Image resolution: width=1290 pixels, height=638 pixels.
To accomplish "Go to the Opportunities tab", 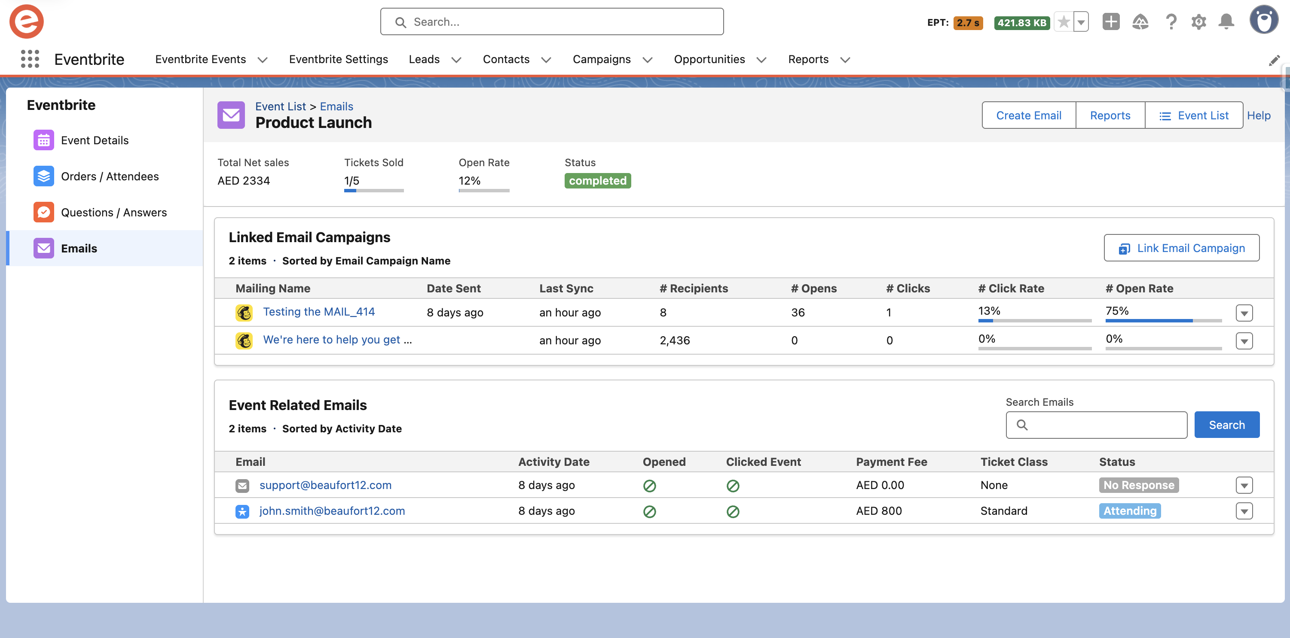I will (709, 59).
